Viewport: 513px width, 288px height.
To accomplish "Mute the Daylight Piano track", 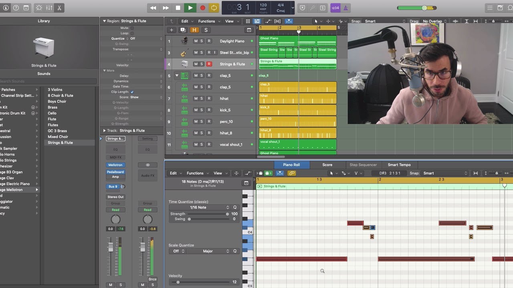I will 196,41.
